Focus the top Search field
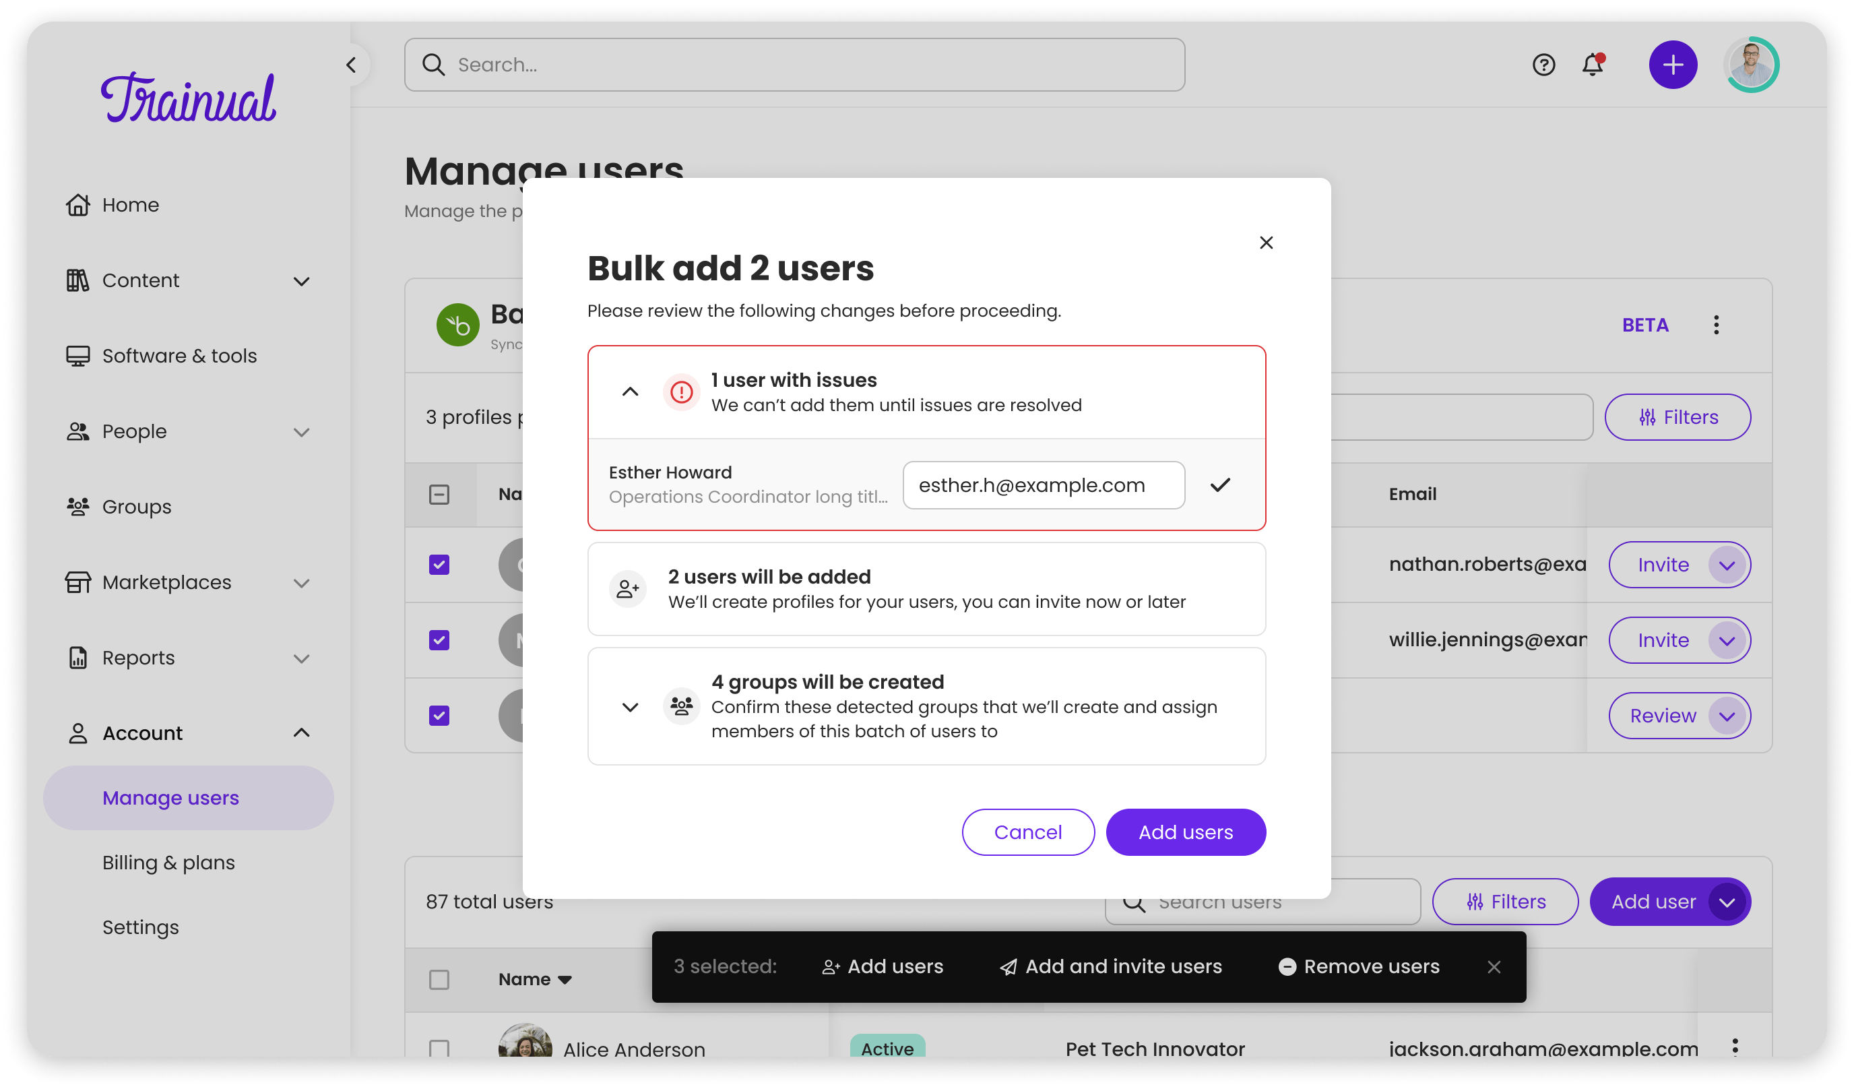 click(x=794, y=65)
